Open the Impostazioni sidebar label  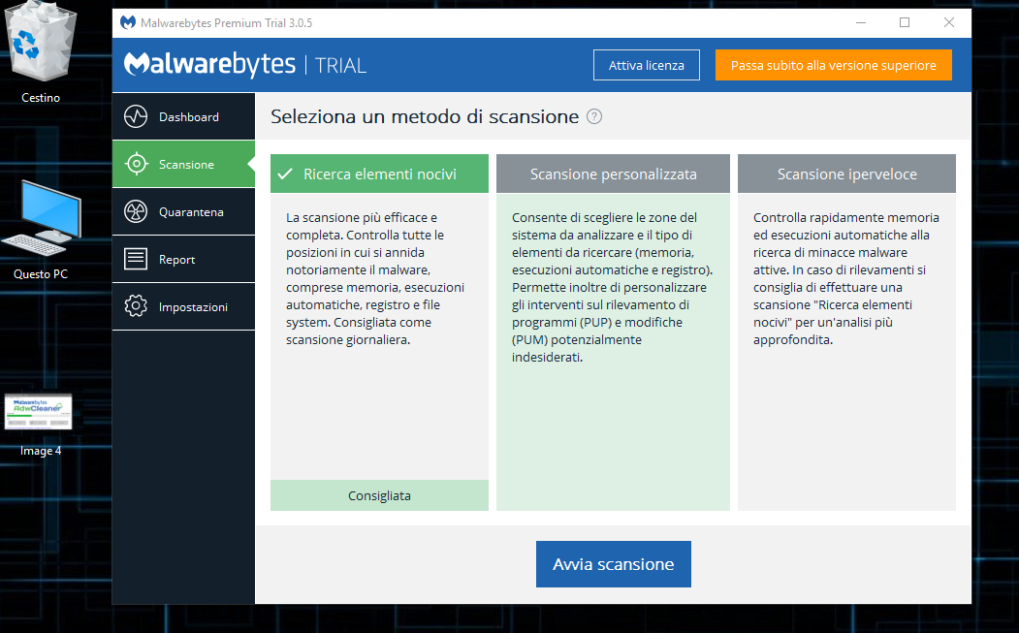[x=193, y=306]
